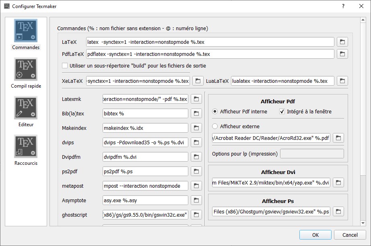Browse for the Dvipdfm executable
The height and width of the screenshot is (246, 371).
196,157
